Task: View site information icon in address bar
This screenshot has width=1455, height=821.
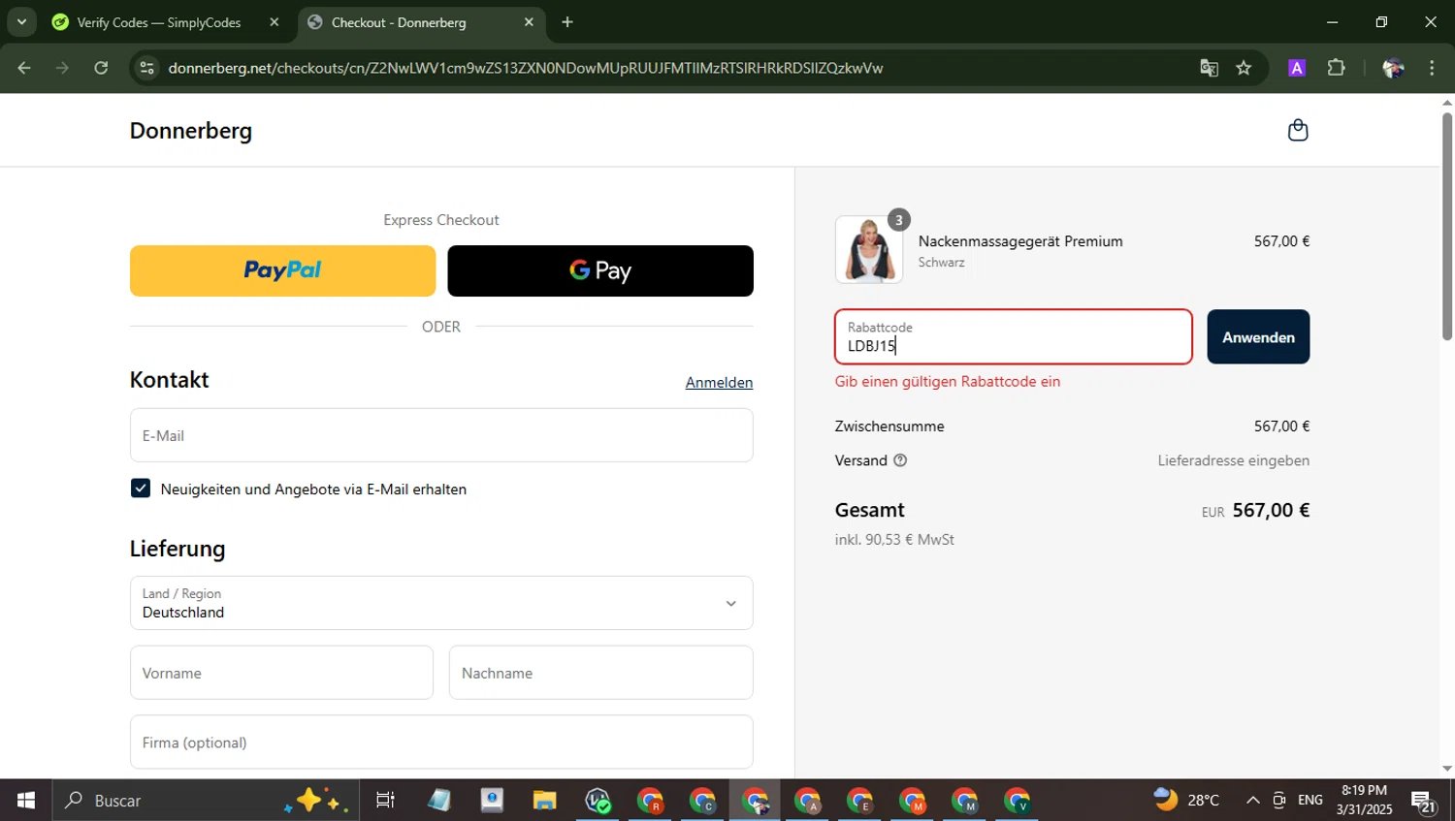Action: 147,68
